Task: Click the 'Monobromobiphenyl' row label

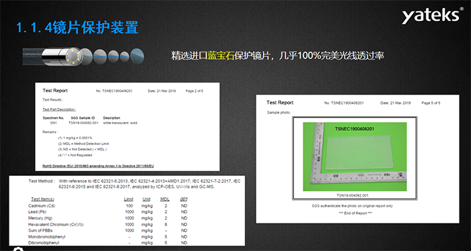Action: coord(46,237)
